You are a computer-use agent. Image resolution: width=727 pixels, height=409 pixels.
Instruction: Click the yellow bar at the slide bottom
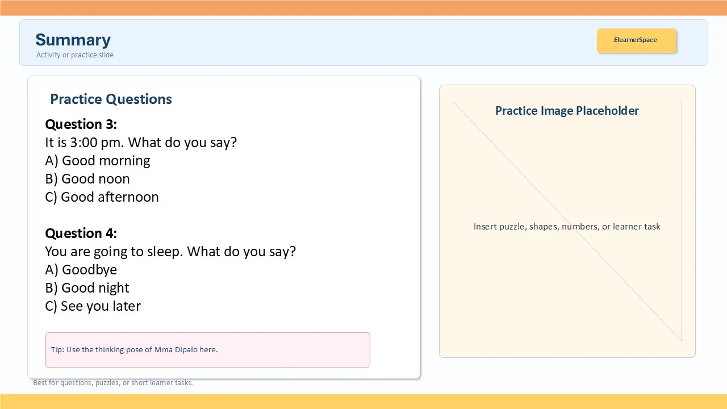tap(363, 402)
